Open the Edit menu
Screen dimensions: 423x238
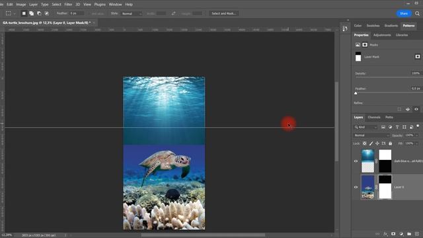click(10, 5)
